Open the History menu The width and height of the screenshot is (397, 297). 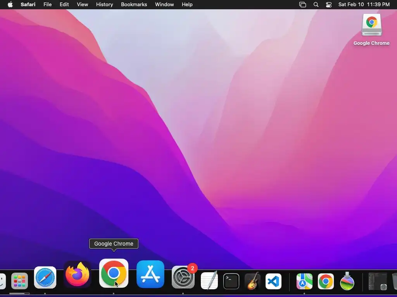104,5
